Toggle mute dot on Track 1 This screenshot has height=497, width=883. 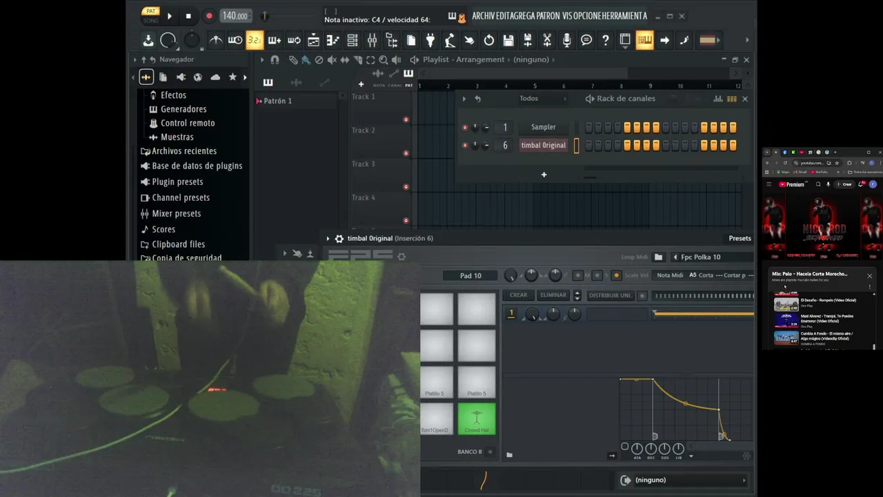tap(406, 120)
